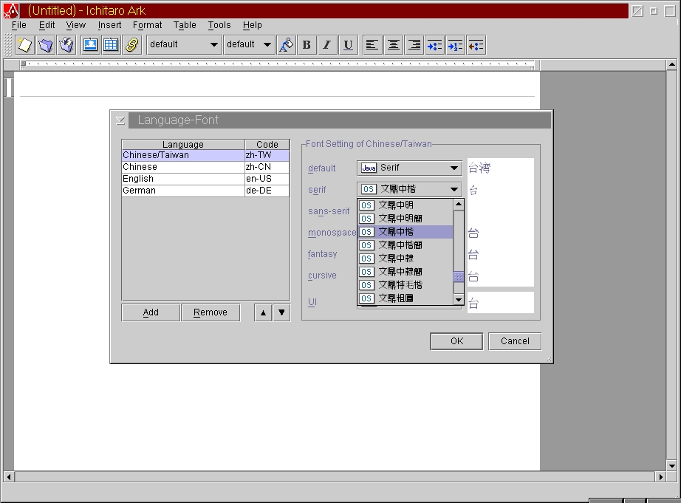Click the Insert hyperlink chain icon
Viewport: 681px width, 503px height.
pyautogui.click(x=132, y=45)
